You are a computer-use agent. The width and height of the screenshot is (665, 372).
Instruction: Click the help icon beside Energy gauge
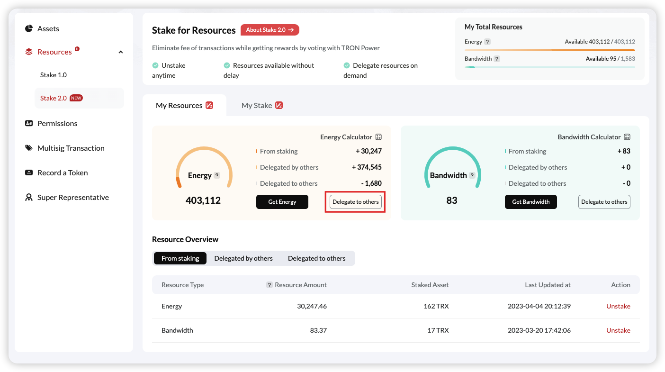pos(217,175)
